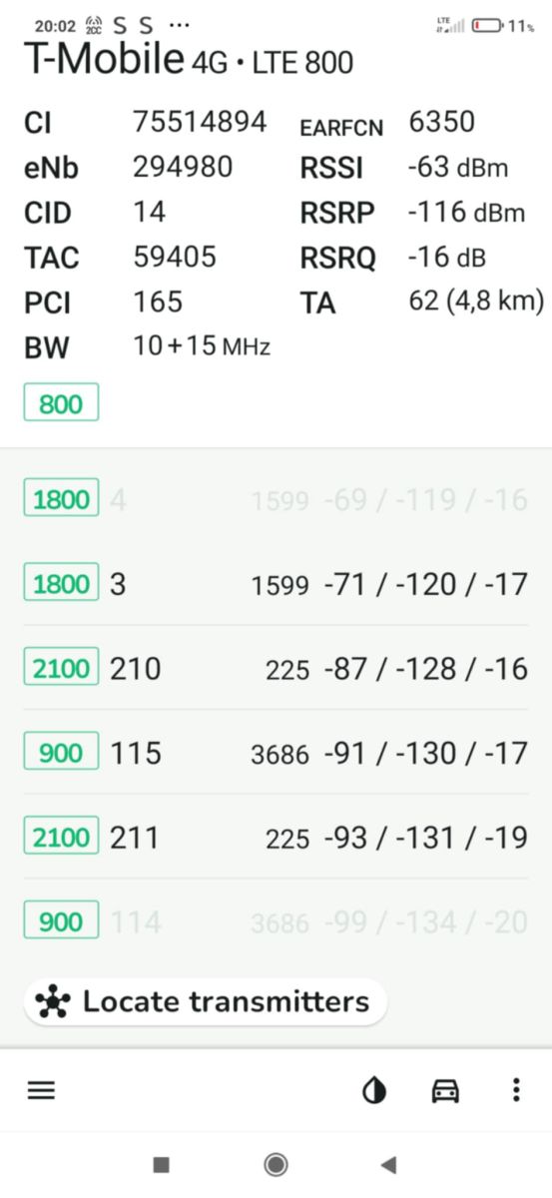The image size is (552, 1198).
Task: Tap the TA value 62 (4,8 km)
Action: click(476, 300)
